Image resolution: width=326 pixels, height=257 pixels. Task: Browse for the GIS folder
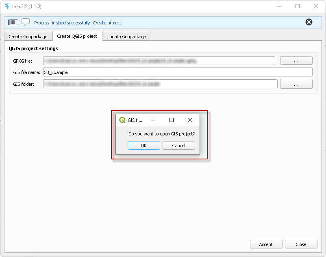click(x=296, y=84)
